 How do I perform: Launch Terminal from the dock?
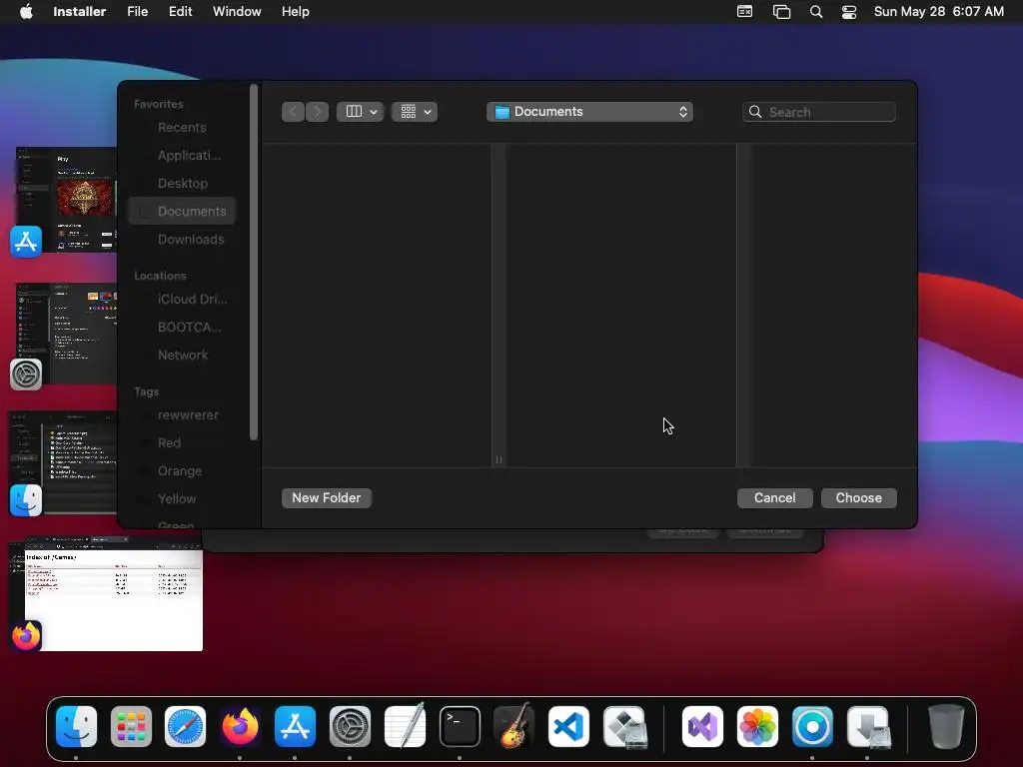[460, 727]
